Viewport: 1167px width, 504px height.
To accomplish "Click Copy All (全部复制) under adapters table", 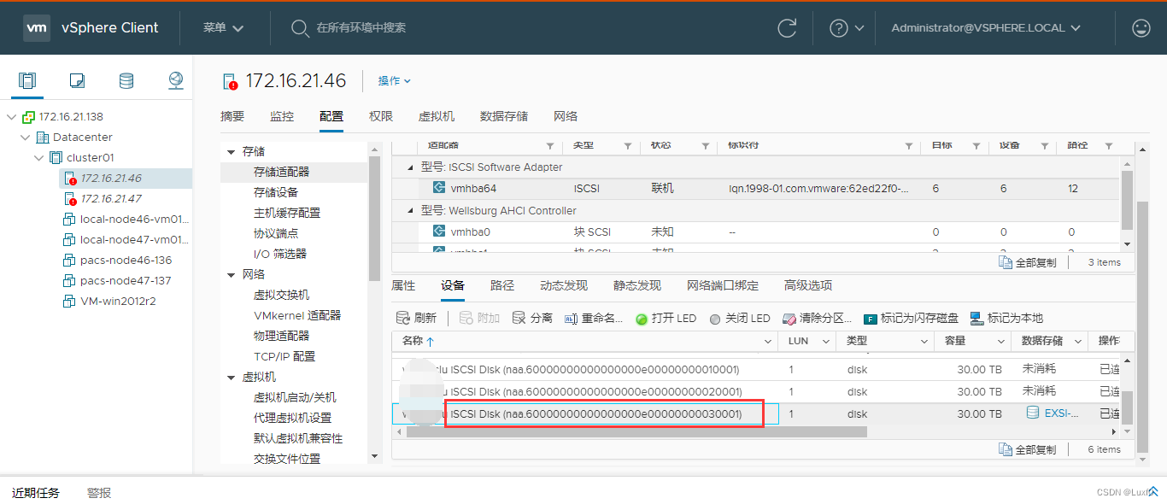I will (1028, 262).
